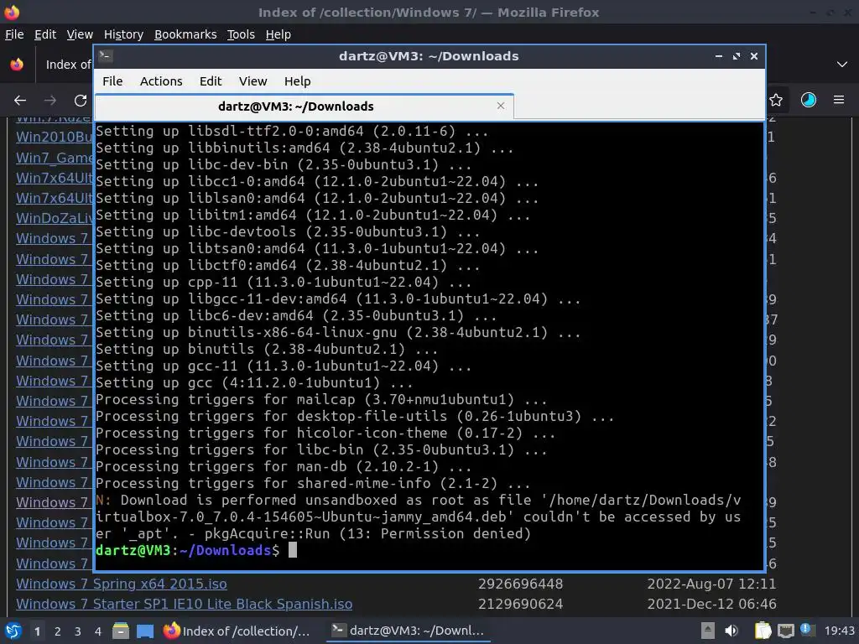Viewport: 859px width, 644px height.
Task: Go forward in Firefox
Action: [50, 101]
